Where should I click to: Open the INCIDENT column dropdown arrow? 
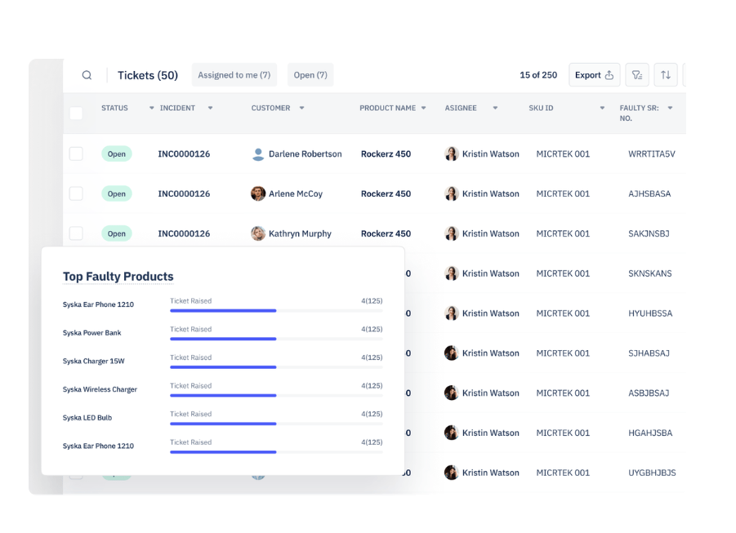click(210, 108)
